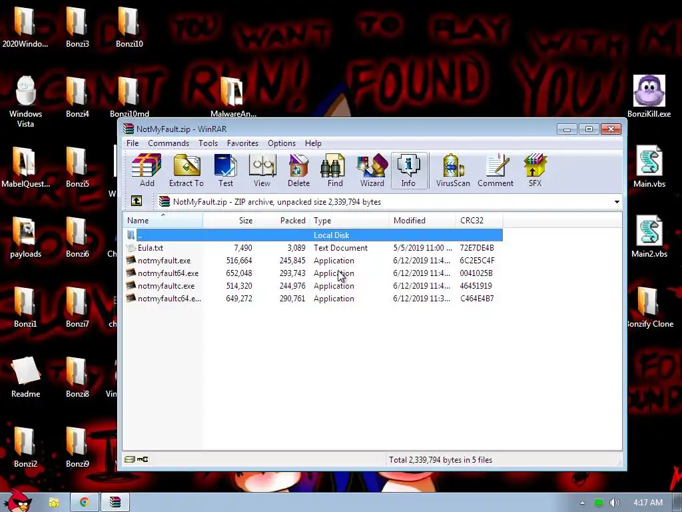Click the size value 516,664

[x=239, y=261]
